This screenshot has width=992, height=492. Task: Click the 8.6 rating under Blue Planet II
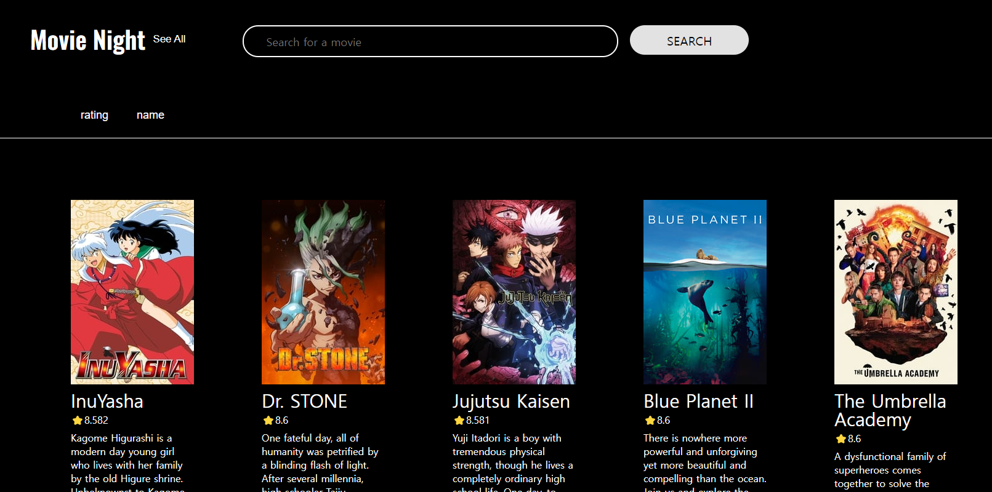pos(663,421)
